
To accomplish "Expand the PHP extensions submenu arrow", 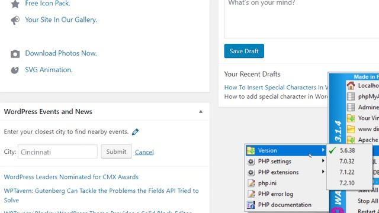I will (323, 172).
